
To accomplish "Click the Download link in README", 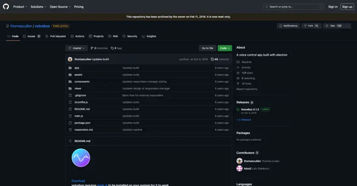I will (78, 181).
